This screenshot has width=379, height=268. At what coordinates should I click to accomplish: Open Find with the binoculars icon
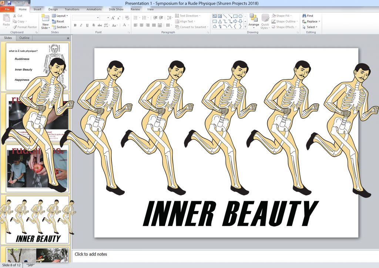(x=304, y=16)
